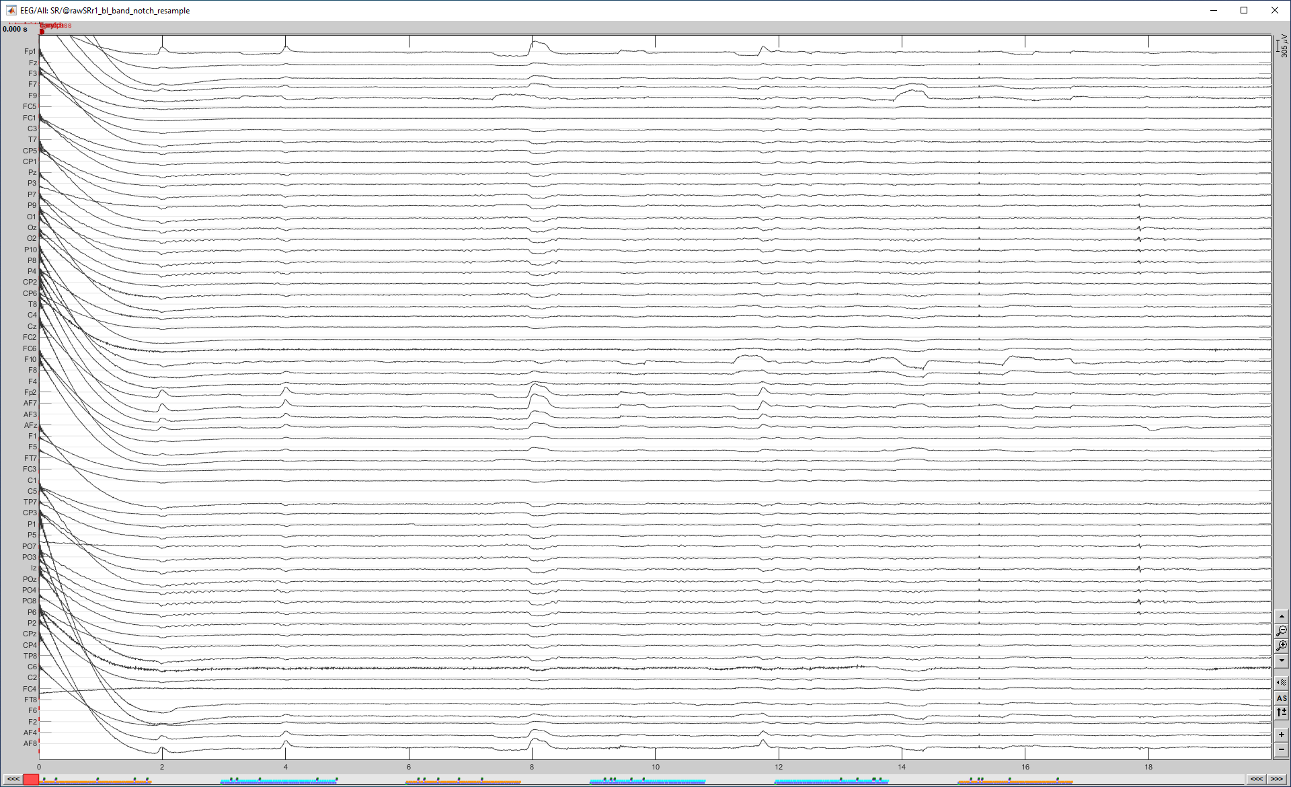The image size is (1291, 787).
Task: Select channel label POz
Action: [x=30, y=579]
